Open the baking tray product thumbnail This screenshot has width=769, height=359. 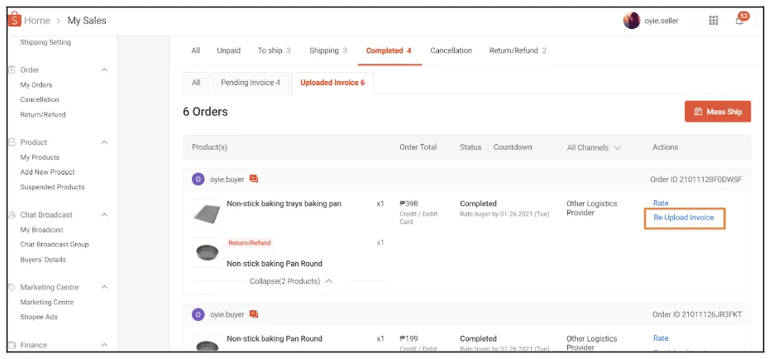click(207, 213)
